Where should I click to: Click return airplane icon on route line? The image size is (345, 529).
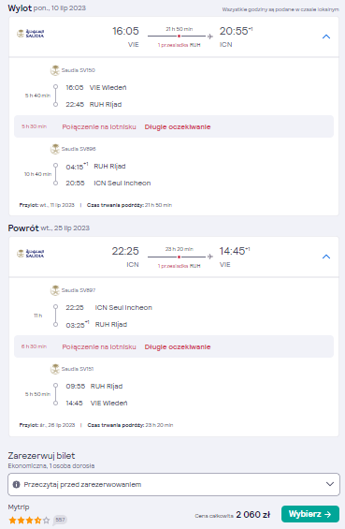[210, 257]
